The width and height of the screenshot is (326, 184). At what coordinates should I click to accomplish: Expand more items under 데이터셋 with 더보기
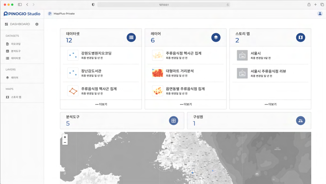[101, 104]
